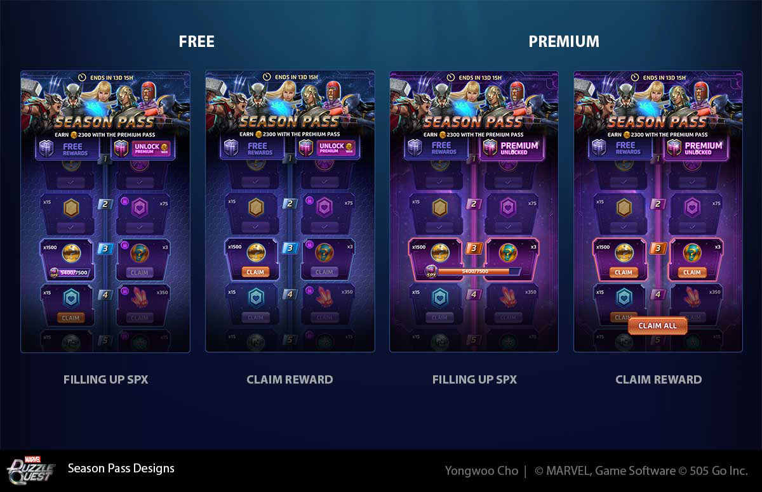Click the timer clock icon in the free Filling Up SPX screen
Screen dimensions: 762x492
82,77
